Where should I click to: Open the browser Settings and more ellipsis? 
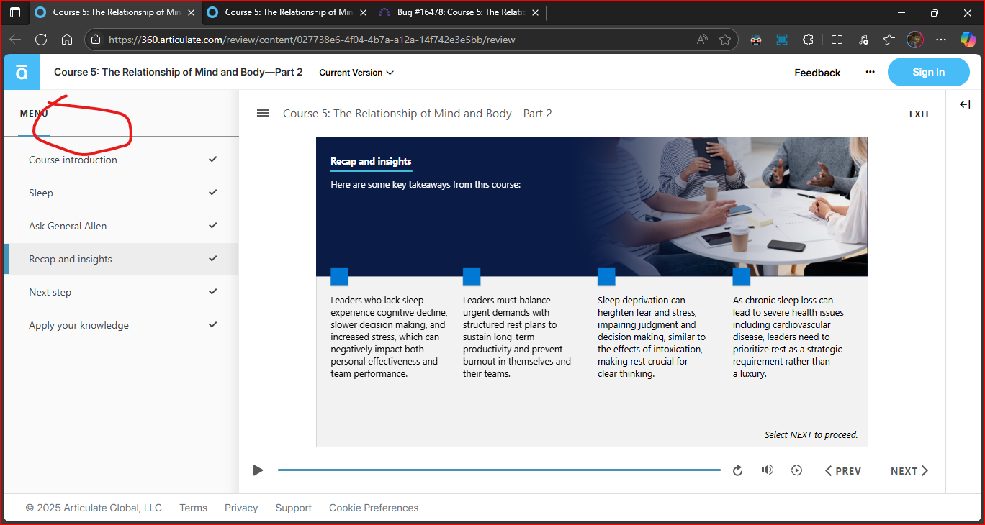pyautogui.click(x=941, y=40)
